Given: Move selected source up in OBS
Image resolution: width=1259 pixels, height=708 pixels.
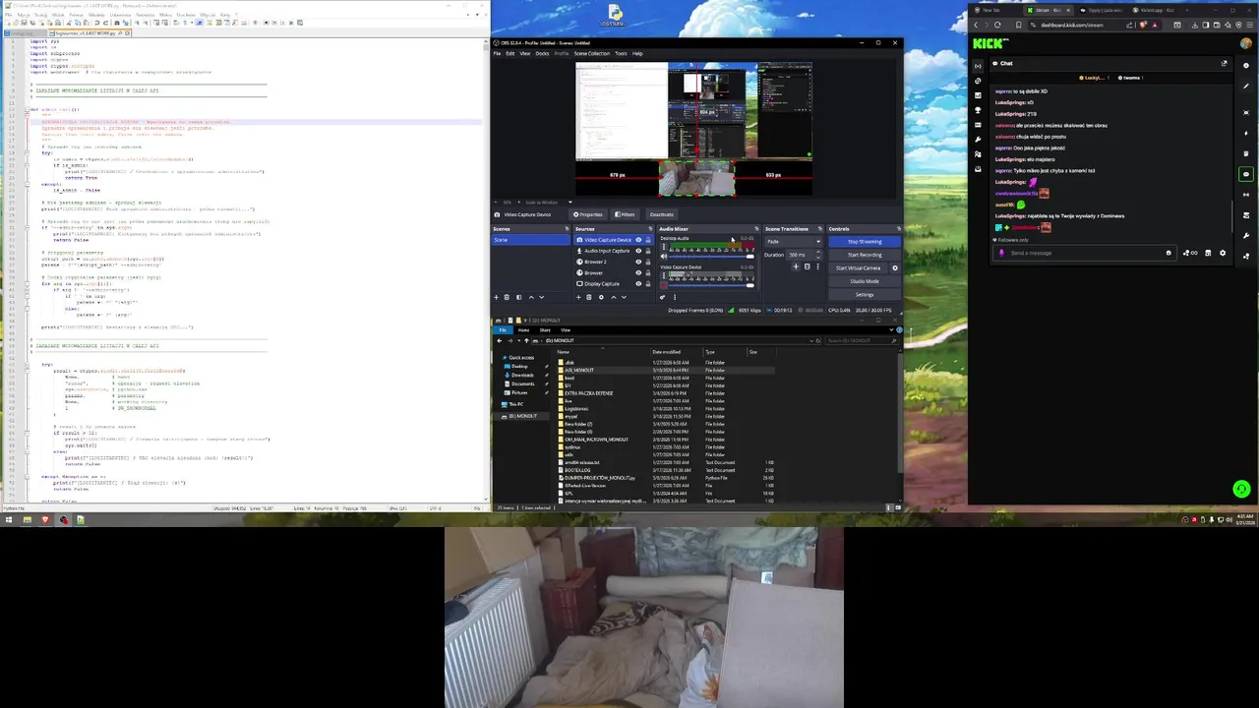Looking at the screenshot, I should pyautogui.click(x=614, y=297).
